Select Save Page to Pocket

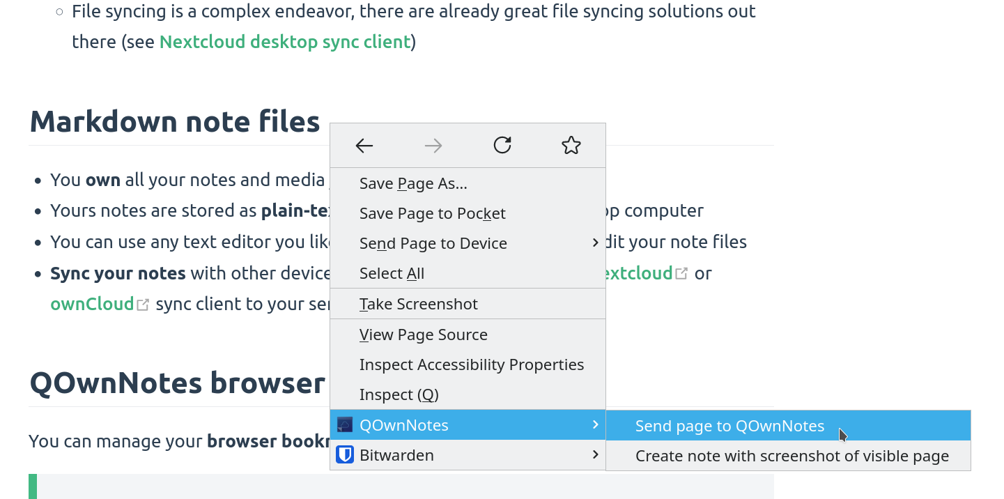click(432, 213)
